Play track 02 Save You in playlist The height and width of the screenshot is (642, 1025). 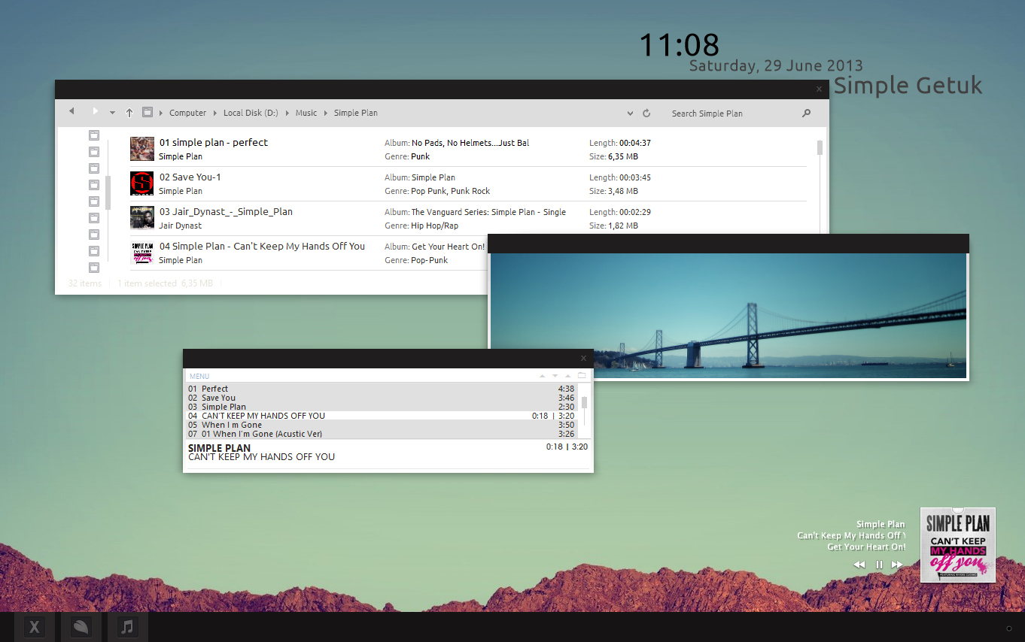(x=382, y=398)
